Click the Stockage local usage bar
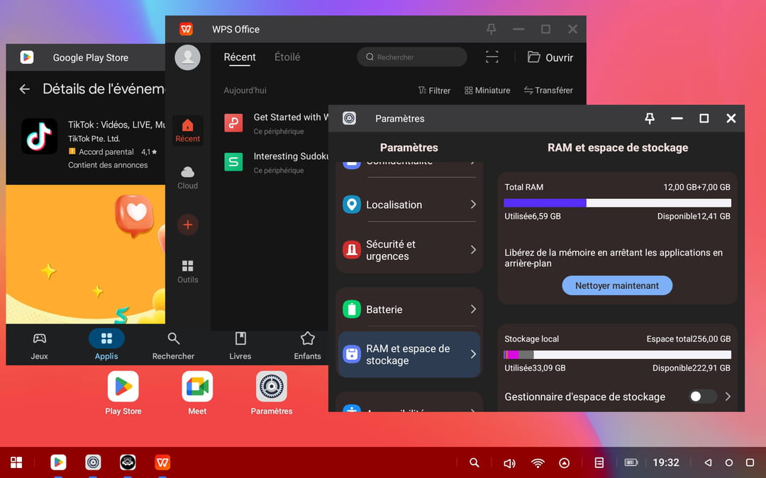 (x=617, y=355)
